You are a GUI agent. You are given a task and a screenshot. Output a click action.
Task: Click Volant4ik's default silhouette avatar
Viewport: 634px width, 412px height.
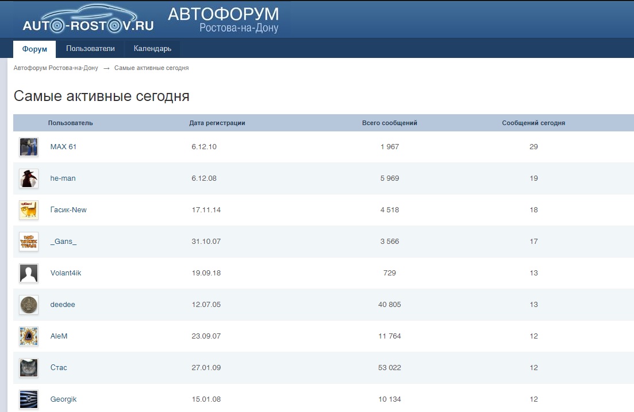pyautogui.click(x=29, y=273)
